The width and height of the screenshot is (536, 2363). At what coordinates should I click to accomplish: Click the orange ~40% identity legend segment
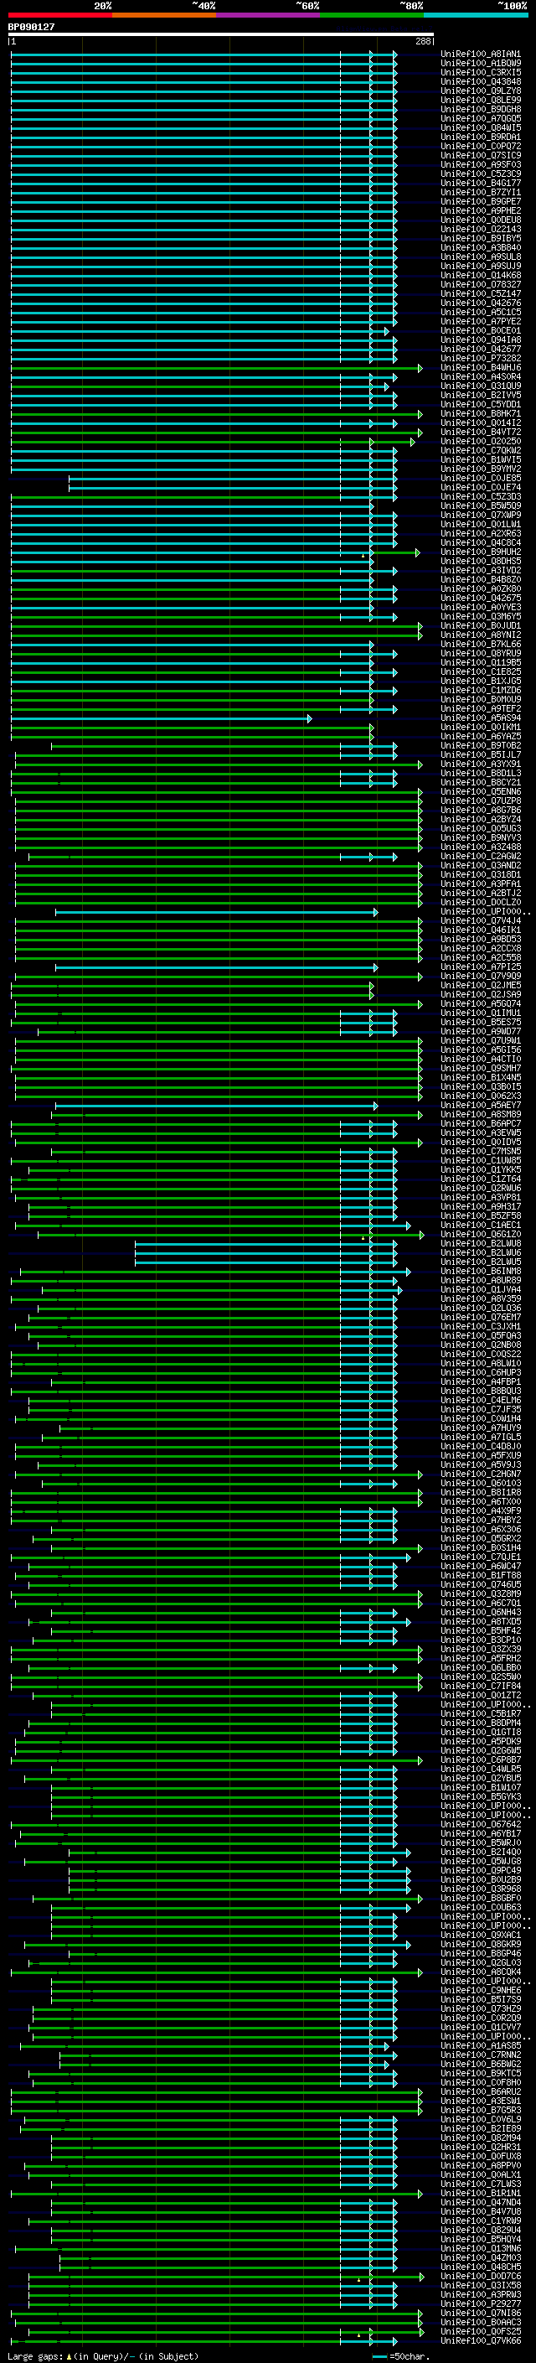coord(164,15)
